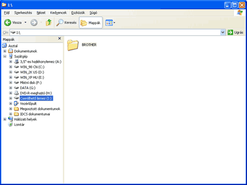Click Hálózati helyek network icon

click(x=10, y=119)
